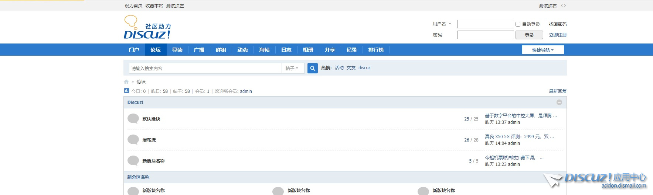Open the 分享 nav tab

[x=330, y=50]
